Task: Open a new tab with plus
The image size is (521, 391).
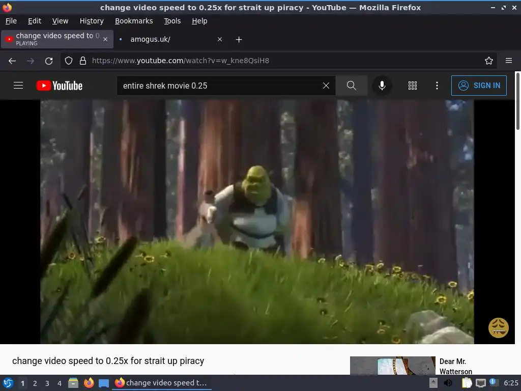Action: coord(239,40)
